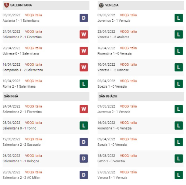This screenshot has width=186, height=185.
Task: Click the W badge for Sampdoria 1-2 Salernitana
Action: tap(84, 67)
